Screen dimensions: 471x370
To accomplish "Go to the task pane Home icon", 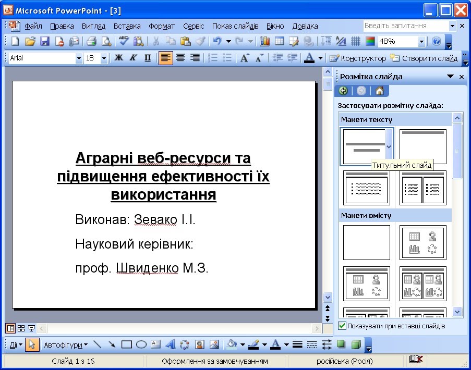I will tap(380, 91).
